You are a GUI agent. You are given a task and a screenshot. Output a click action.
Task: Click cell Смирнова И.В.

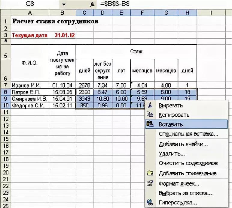(30, 99)
